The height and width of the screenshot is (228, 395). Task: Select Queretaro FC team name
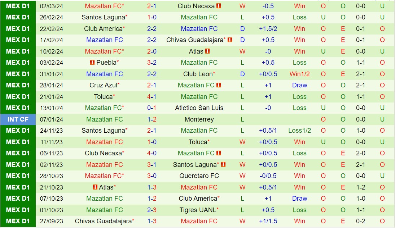tap(199, 176)
